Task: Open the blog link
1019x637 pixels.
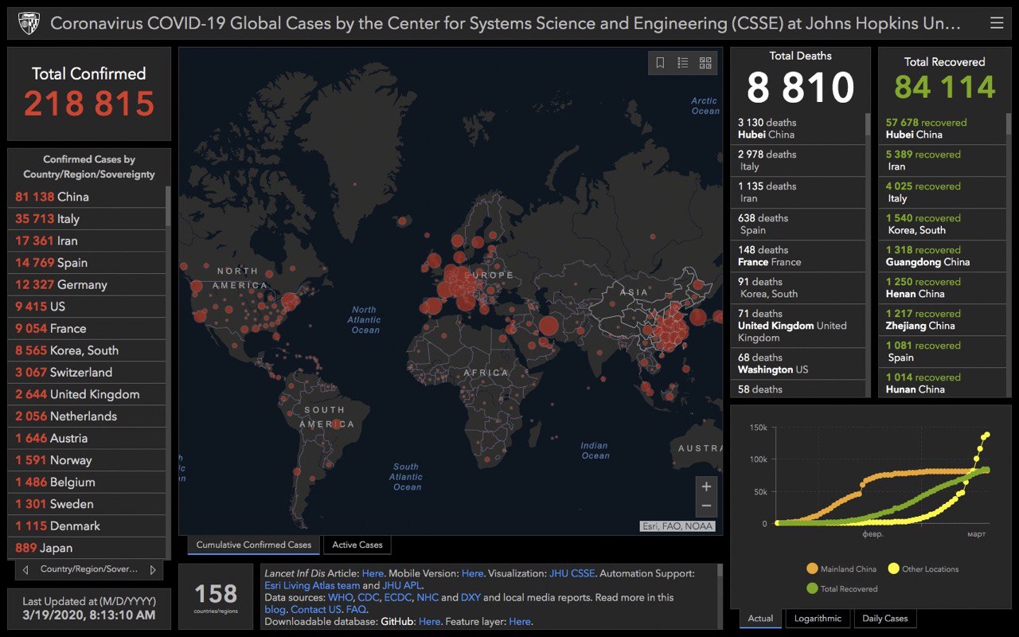Action: click(275, 609)
